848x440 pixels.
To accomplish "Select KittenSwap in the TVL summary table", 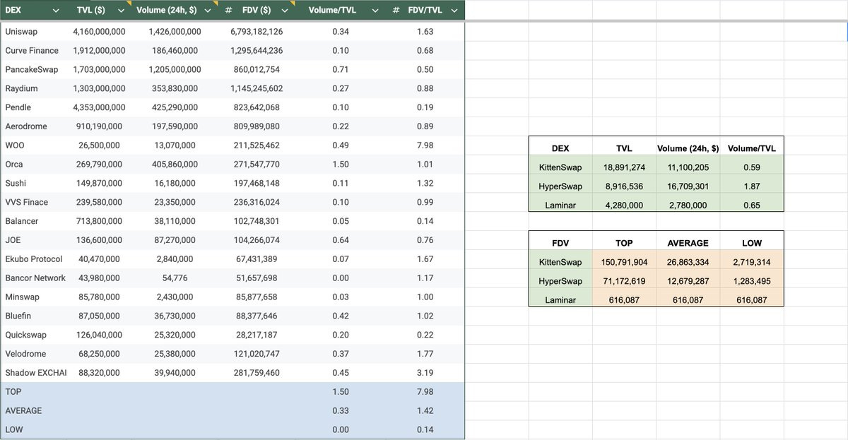I will [x=560, y=168].
